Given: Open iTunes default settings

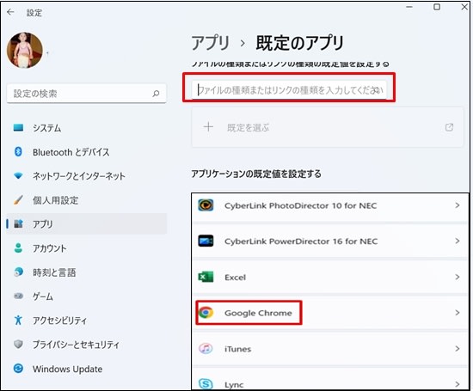Looking at the screenshot, I should pyautogui.click(x=329, y=349).
